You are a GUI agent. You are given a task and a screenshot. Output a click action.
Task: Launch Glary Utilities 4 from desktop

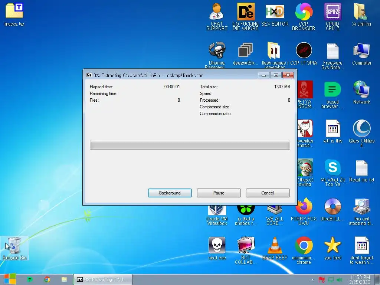click(361, 133)
